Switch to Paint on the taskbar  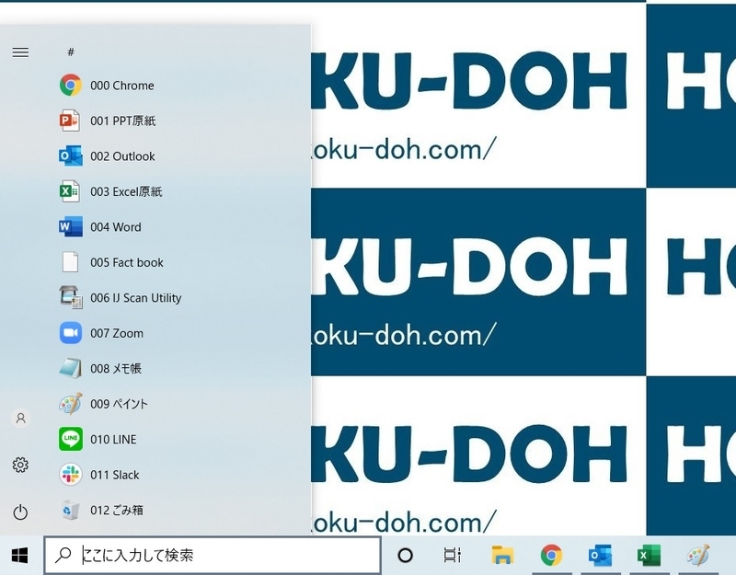tap(698, 556)
